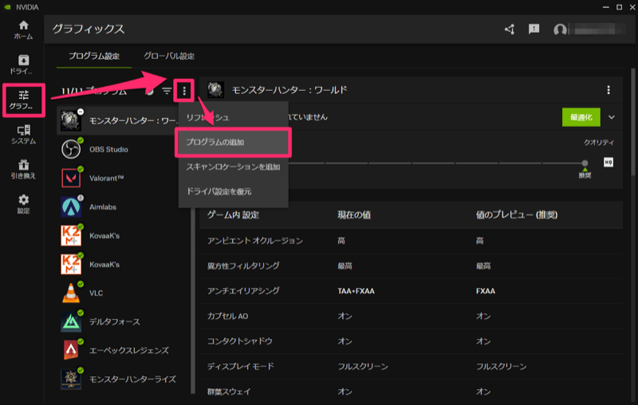Click the クオリティ label above slider
Image resolution: width=638 pixels, height=405 pixels.
(x=599, y=143)
